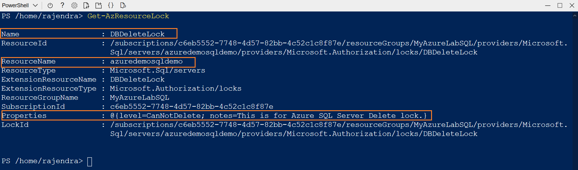Click the DBDeleteLock value beside Name
578x170 pixels.
137,34
